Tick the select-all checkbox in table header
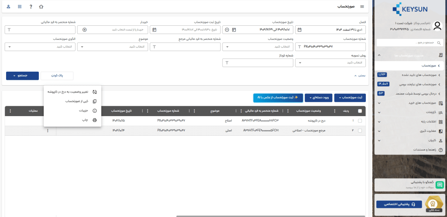 (x=360, y=111)
